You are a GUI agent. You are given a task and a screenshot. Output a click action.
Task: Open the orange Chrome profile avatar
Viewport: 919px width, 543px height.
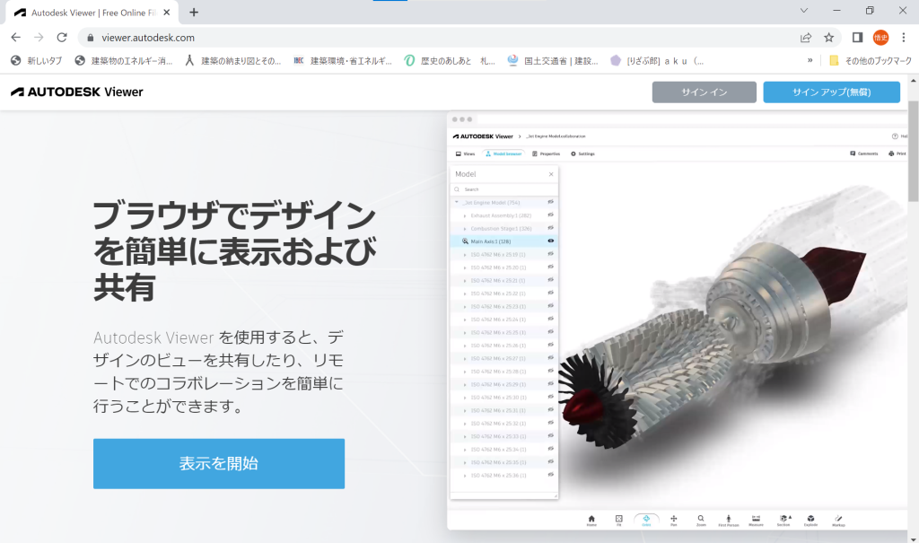[x=880, y=38]
